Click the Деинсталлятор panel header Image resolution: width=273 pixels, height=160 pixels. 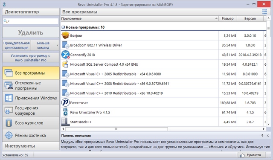31,12
